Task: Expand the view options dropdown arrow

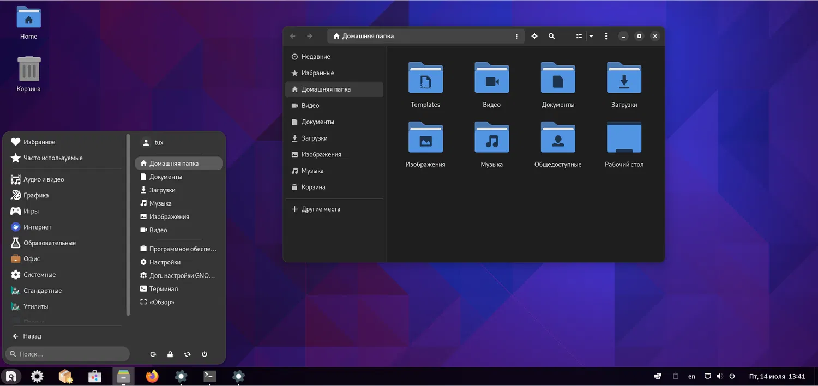Action: tap(591, 36)
